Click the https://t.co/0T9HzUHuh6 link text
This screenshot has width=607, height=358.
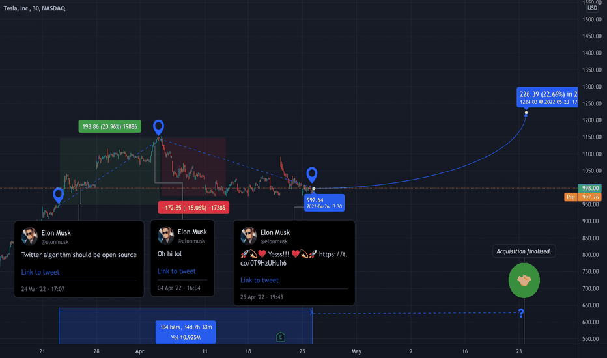click(x=294, y=258)
